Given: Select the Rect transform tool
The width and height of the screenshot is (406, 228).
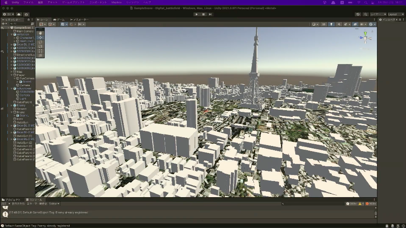Looking at the screenshot, I should coord(41,51).
